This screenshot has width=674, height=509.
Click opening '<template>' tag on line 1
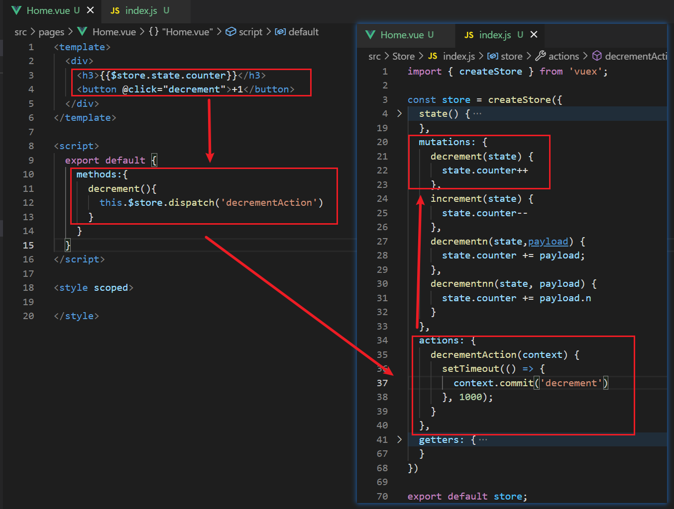click(82, 47)
